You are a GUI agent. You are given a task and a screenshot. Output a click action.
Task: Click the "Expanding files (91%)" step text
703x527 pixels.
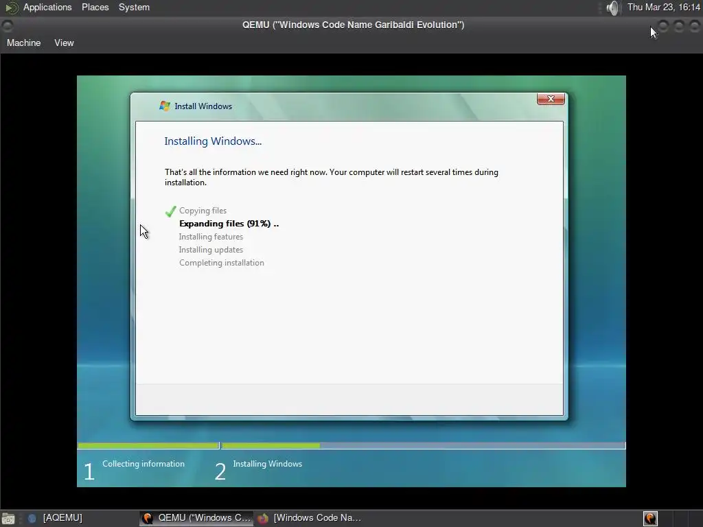click(x=229, y=224)
